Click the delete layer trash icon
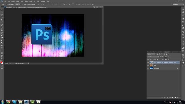Screen dimensions: 185x104 [x=178, y=98]
